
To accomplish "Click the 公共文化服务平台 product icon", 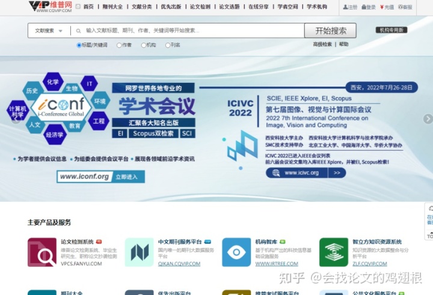I will point(334,293).
